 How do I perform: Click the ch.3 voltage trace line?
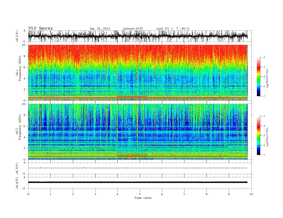138,168
